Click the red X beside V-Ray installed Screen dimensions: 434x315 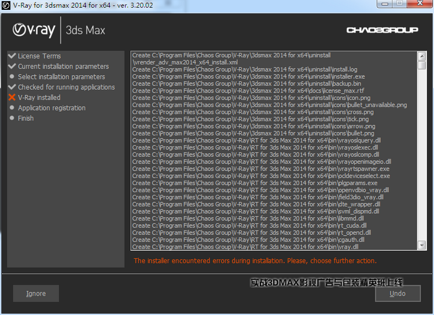pyautogui.click(x=12, y=97)
